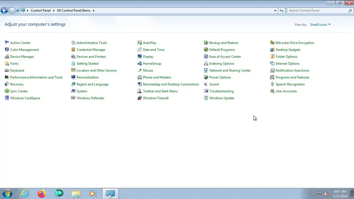Open Desktop Gadgets link
Viewport: 354px width, 199px height.
point(288,50)
